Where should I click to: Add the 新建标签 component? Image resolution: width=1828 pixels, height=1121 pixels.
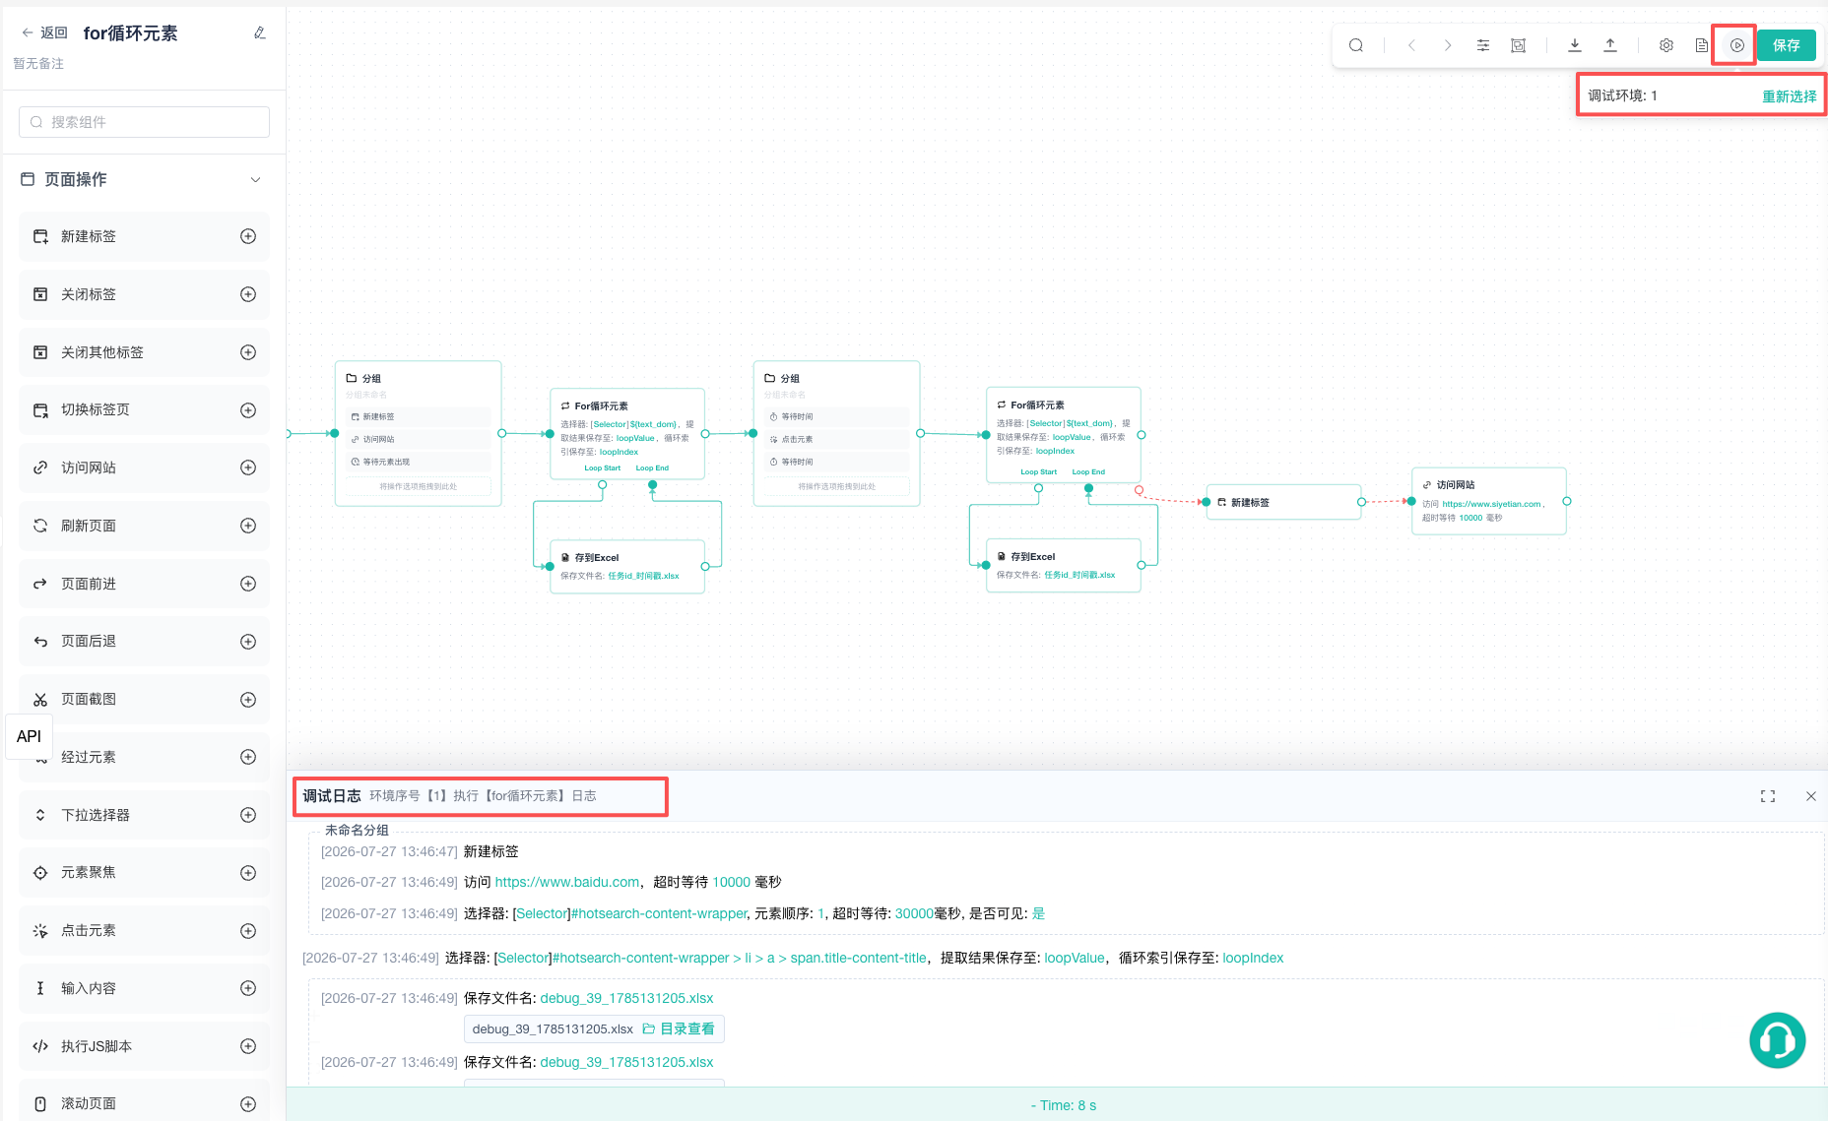[x=248, y=236]
